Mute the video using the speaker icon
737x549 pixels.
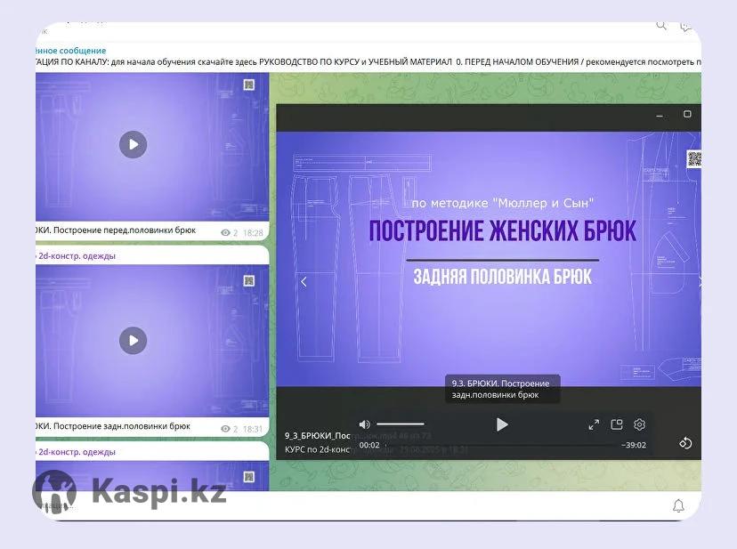(364, 424)
